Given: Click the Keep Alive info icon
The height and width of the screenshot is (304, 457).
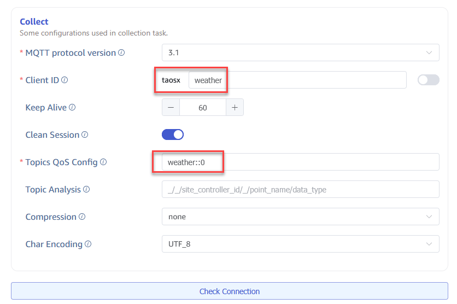Looking at the screenshot, I should click(72, 108).
